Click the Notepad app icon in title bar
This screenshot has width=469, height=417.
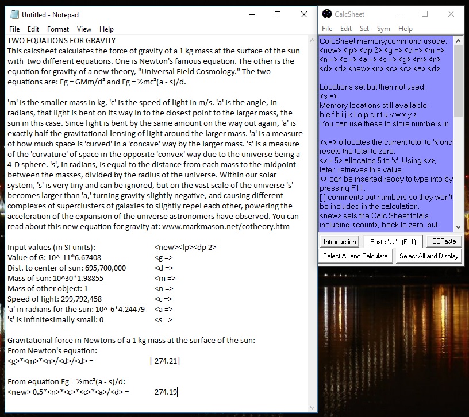pos(14,15)
